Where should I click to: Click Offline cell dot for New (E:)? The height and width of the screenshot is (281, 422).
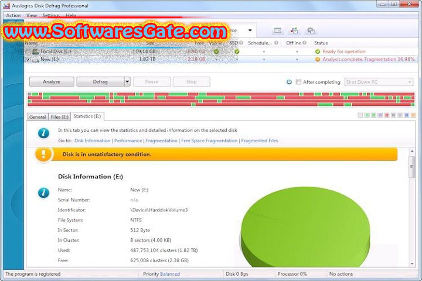[x=297, y=59]
